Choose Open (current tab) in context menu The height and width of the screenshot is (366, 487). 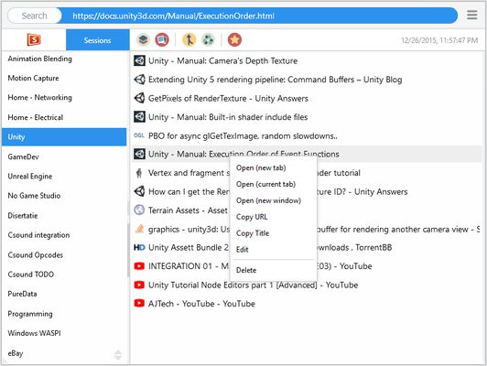[x=265, y=184]
